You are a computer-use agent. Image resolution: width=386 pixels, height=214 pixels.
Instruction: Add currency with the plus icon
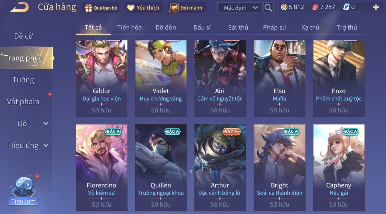tap(376, 7)
